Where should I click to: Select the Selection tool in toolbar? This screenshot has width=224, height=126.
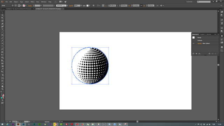2,12
